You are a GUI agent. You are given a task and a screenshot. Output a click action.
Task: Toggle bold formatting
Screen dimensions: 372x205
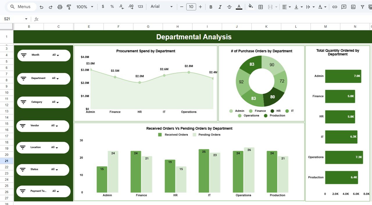(211, 6)
